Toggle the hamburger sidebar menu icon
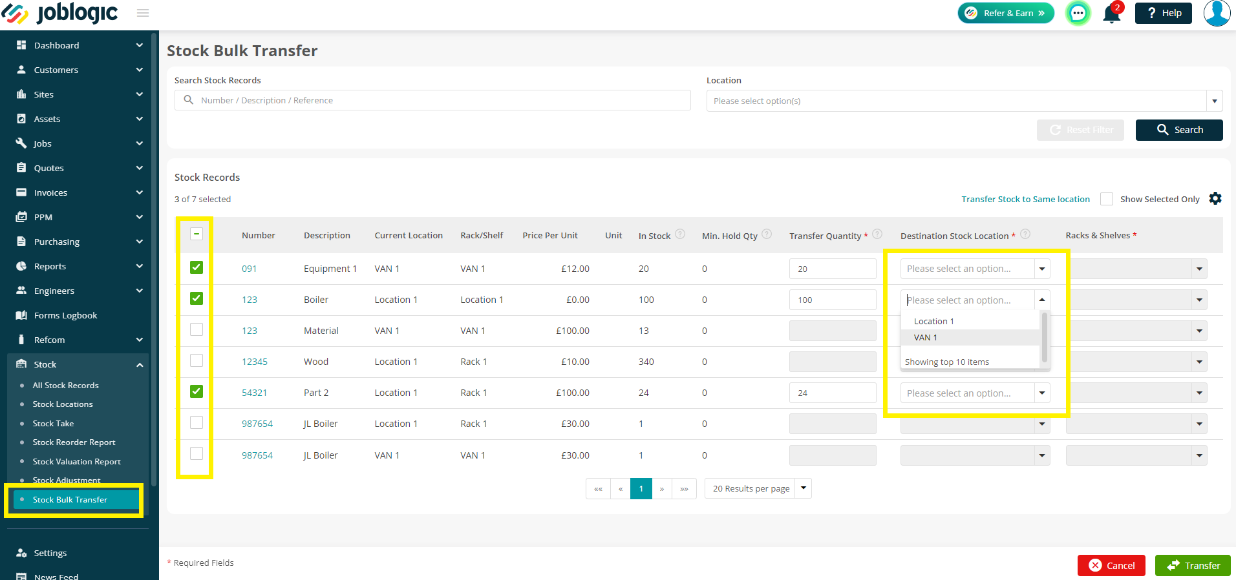The width and height of the screenshot is (1236, 580). [x=143, y=13]
